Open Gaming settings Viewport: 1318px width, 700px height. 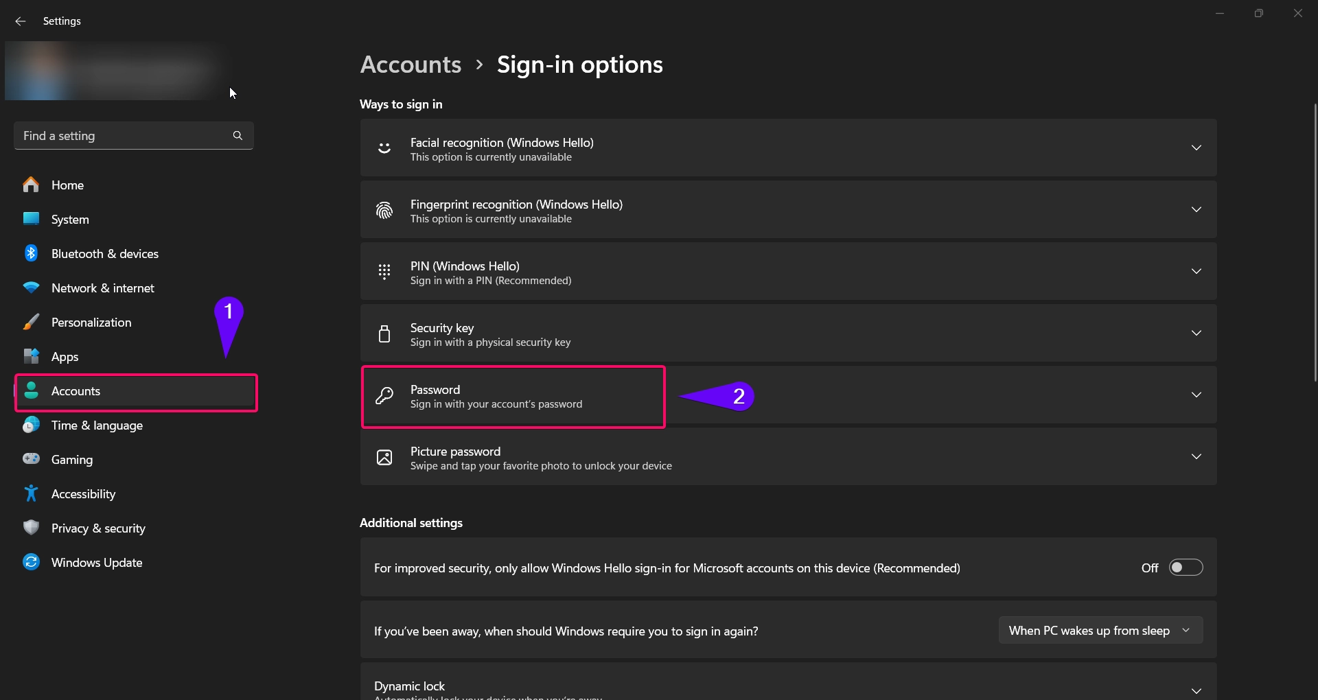[134, 459]
